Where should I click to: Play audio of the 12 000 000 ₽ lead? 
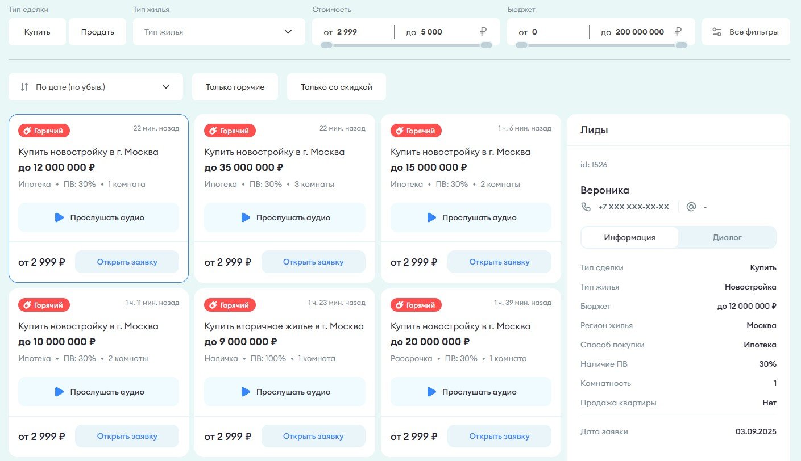click(98, 217)
